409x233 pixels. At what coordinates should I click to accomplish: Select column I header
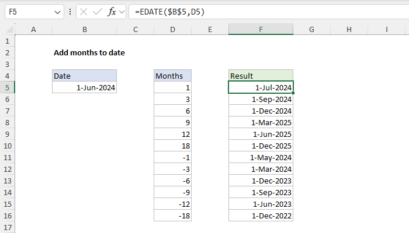[x=387, y=29]
